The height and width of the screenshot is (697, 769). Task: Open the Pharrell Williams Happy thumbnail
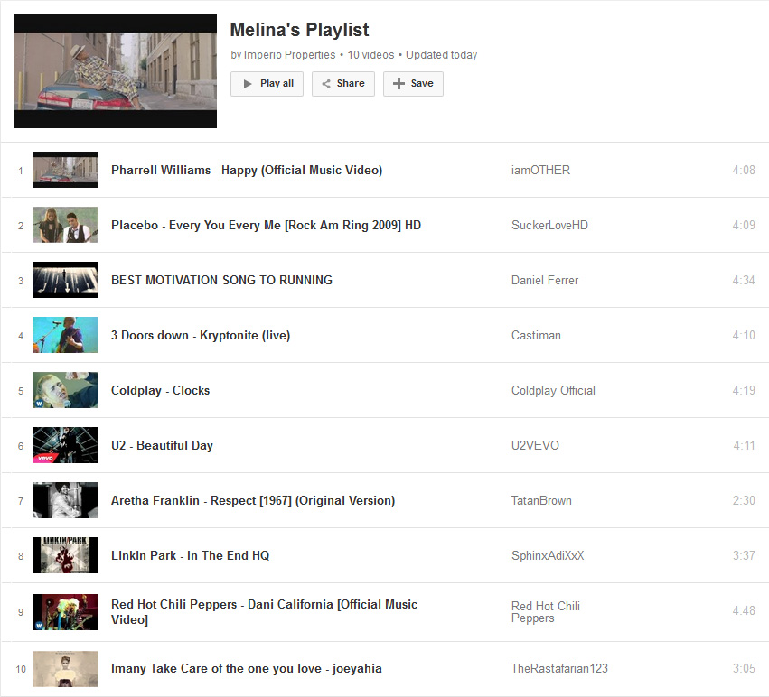pos(65,170)
